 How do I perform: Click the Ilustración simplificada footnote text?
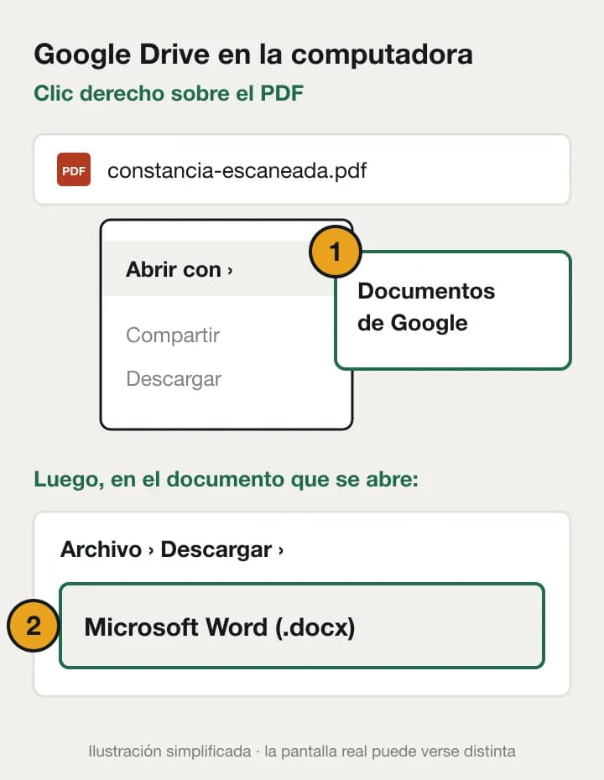pyautogui.click(x=302, y=751)
